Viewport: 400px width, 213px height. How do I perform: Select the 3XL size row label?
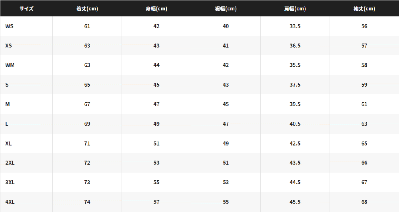coord(10,182)
